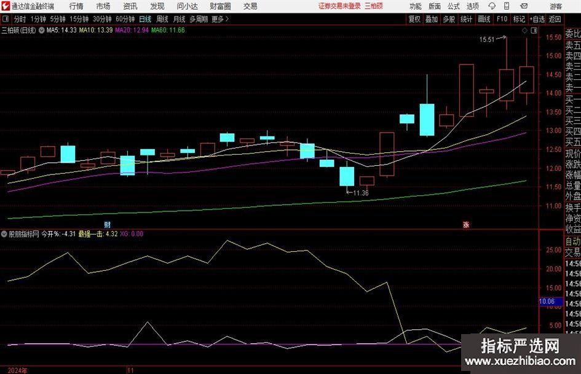Click the 财 marker on chart timeline
The height and width of the screenshot is (374, 581).
click(x=107, y=224)
